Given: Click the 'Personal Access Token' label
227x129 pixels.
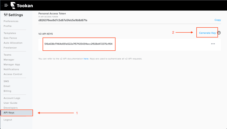Looking at the screenshot, I should (x=52, y=13).
